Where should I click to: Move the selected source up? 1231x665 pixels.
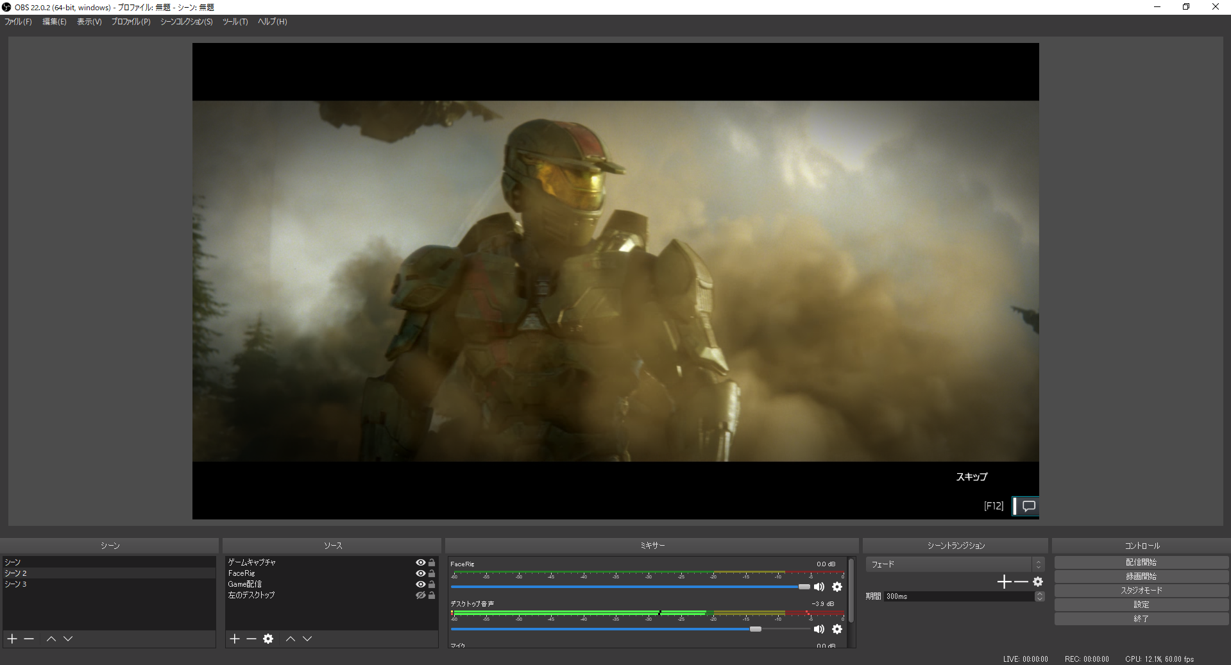[291, 639]
